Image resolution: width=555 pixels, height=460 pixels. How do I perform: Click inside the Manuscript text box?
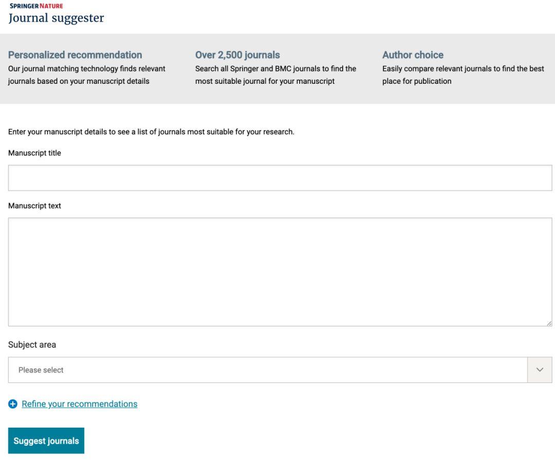280,271
